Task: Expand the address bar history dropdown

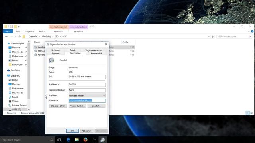Action: [x=209, y=37]
